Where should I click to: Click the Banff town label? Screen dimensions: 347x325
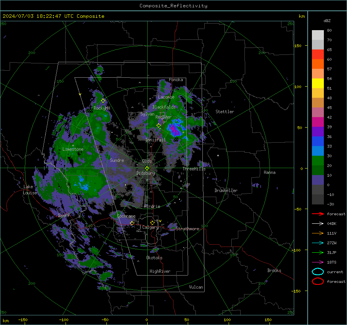point(64,215)
